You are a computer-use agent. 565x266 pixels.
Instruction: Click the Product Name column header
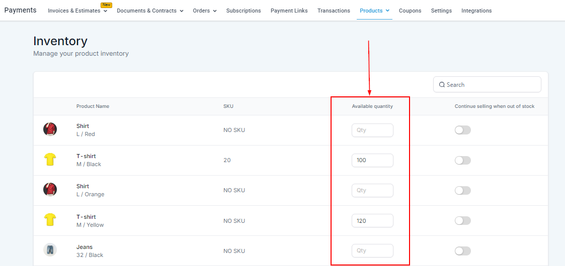pyautogui.click(x=93, y=106)
